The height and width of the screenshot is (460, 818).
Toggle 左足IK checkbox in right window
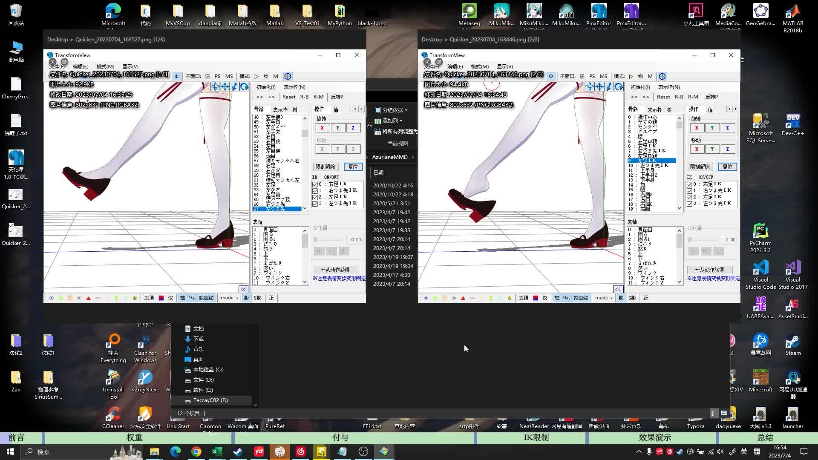689,197
